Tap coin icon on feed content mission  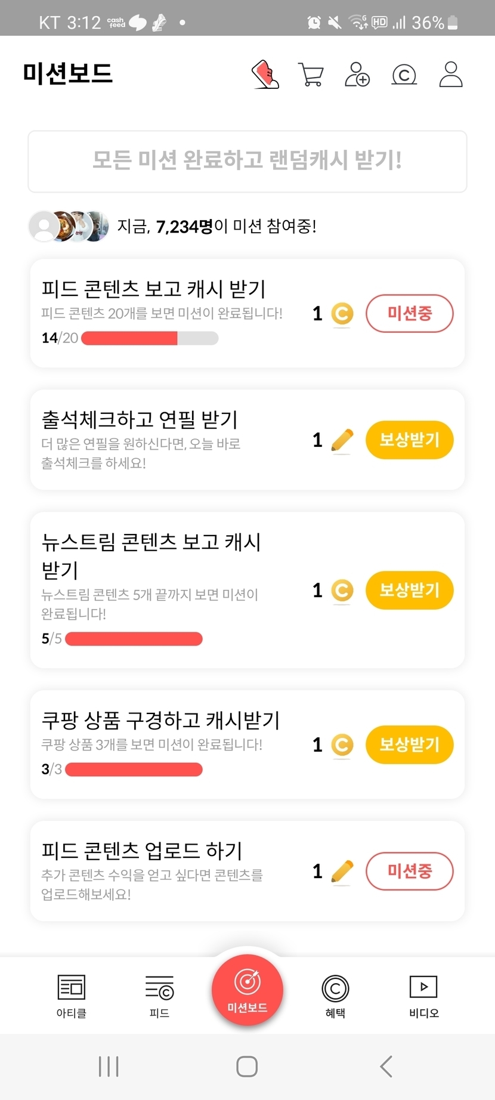coord(342,314)
